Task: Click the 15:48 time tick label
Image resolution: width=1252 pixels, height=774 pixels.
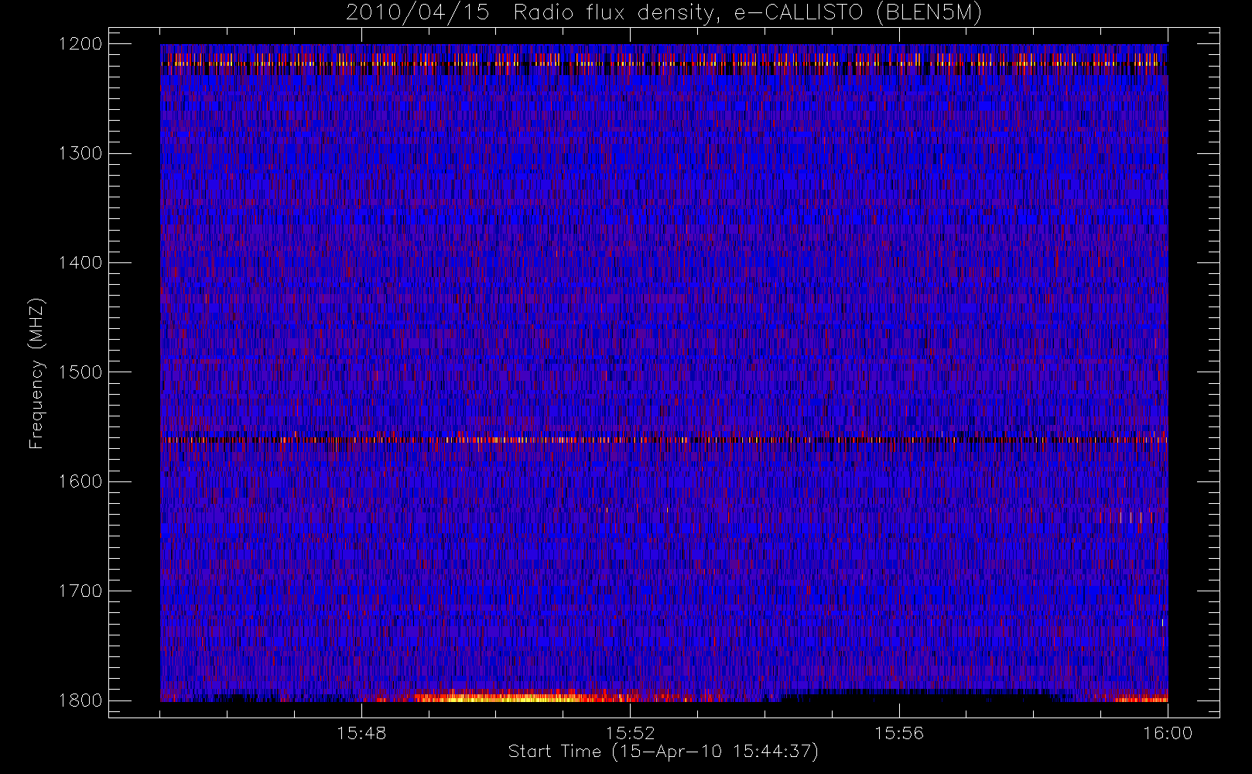Action: 361,732
